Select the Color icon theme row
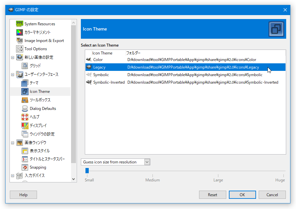Image resolution: width=296 pixels, height=209 pixels. [185, 60]
